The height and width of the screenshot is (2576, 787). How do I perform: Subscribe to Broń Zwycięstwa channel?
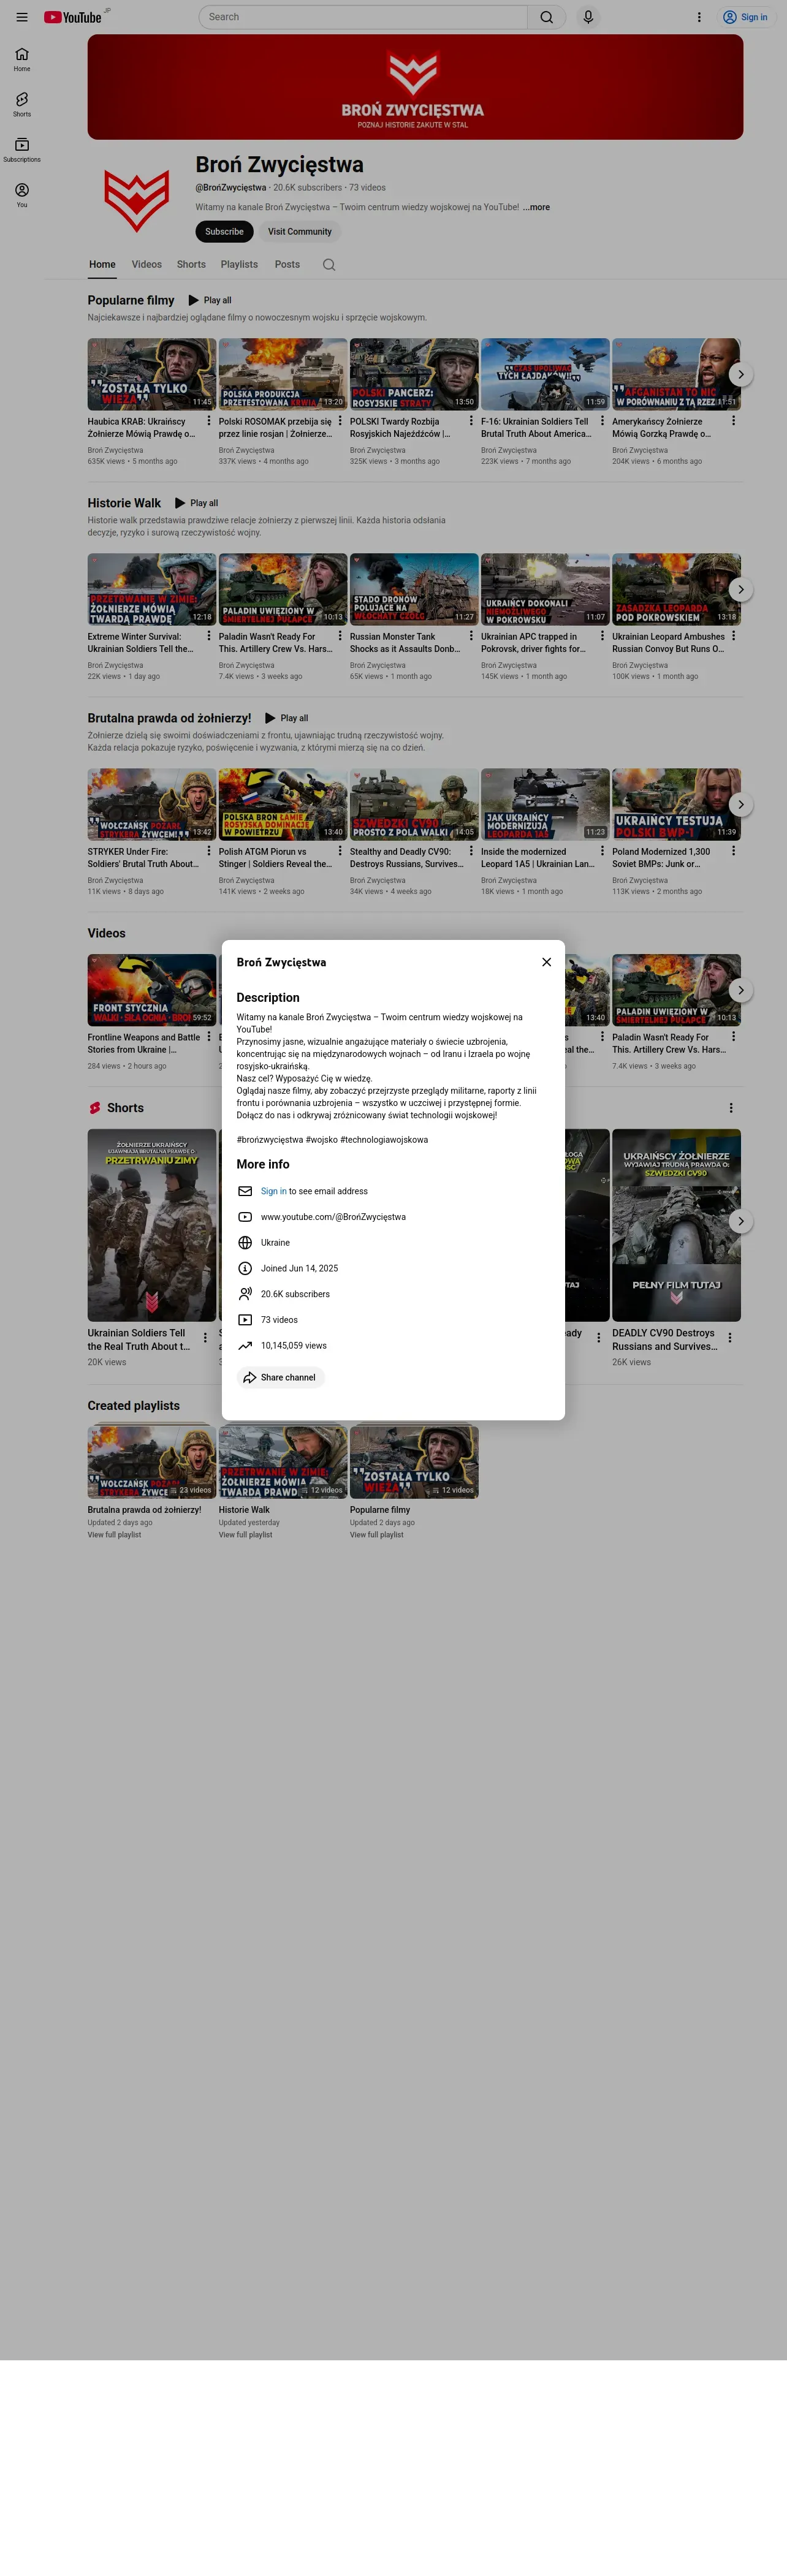[224, 232]
